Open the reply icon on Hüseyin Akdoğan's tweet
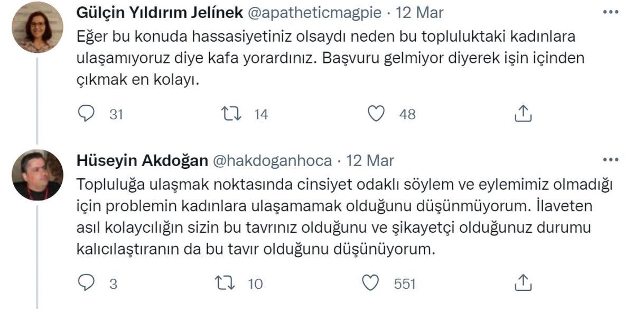The height and width of the screenshot is (309, 634). click(x=86, y=283)
